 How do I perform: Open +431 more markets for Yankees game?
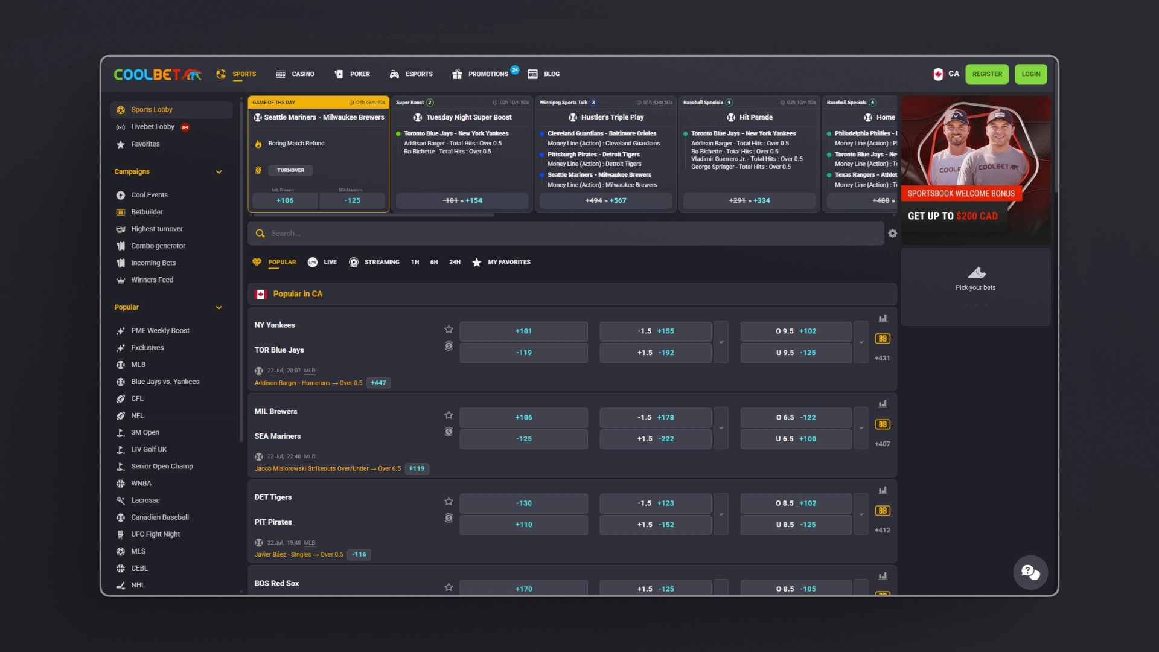point(882,358)
